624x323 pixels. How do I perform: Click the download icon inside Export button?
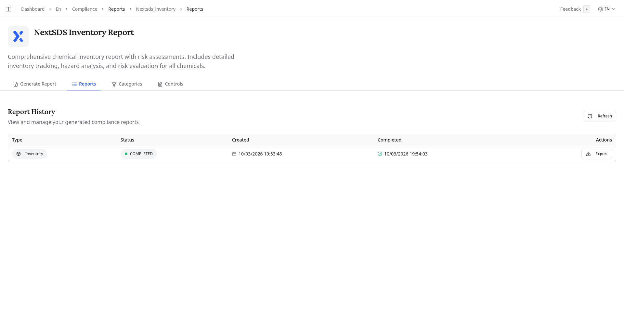[588, 154]
